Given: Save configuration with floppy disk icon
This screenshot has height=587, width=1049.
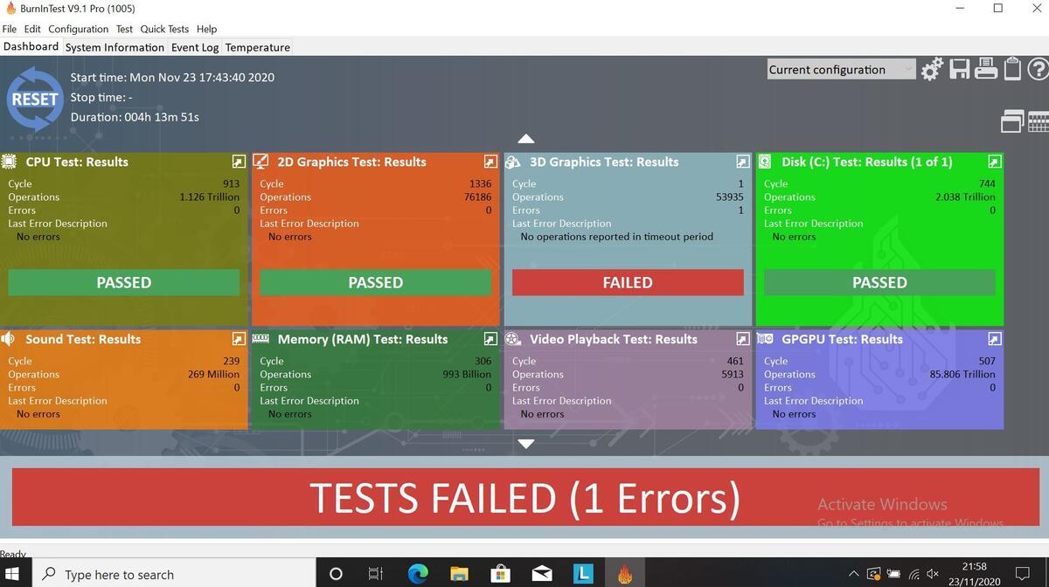Looking at the screenshot, I should point(959,69).
